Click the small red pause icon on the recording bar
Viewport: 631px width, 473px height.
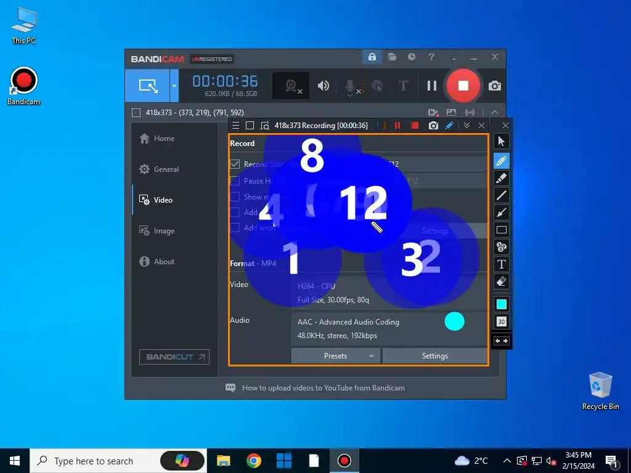[397, 126]
